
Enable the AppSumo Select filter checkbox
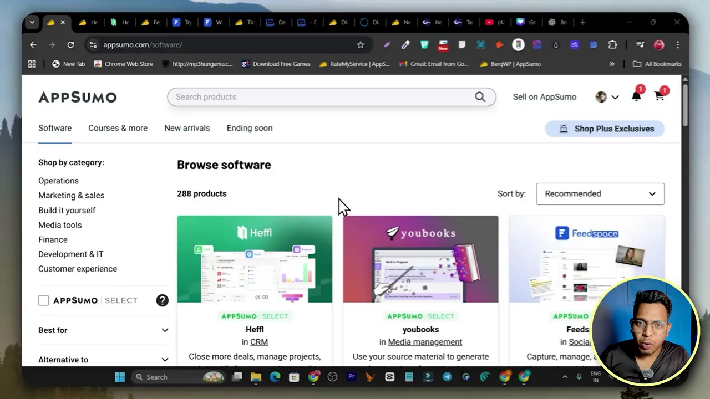coord(43,300)
